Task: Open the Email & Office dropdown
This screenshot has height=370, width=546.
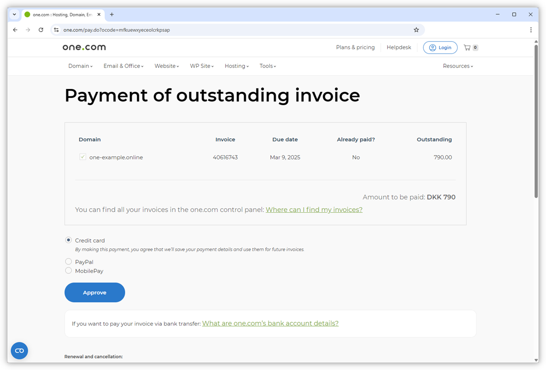Action: tap(122, 66)
